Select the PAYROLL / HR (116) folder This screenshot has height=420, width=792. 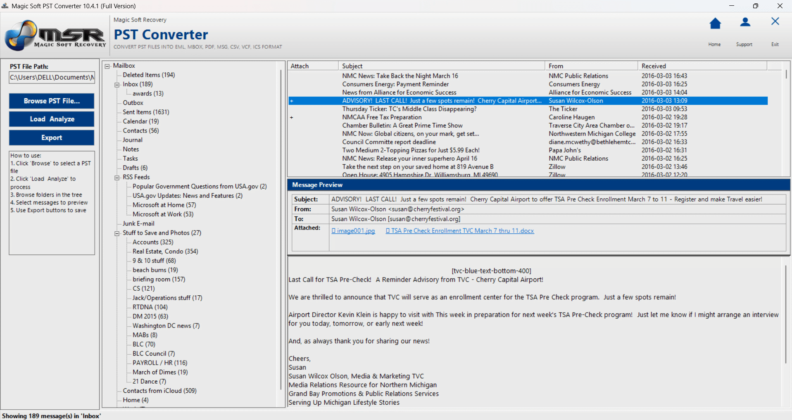[160, 363]
